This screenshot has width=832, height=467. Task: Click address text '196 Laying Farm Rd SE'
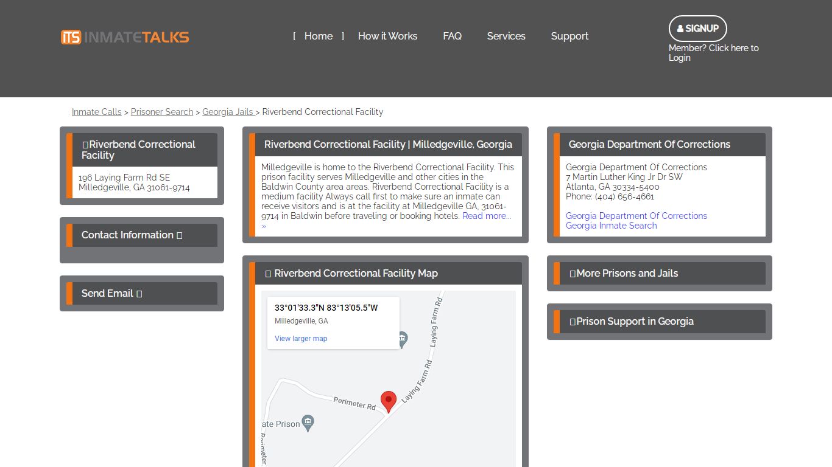pos(124,178)
